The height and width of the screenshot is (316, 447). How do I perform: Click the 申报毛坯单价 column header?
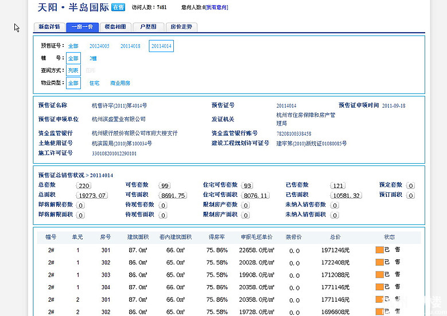pos(256,237)
